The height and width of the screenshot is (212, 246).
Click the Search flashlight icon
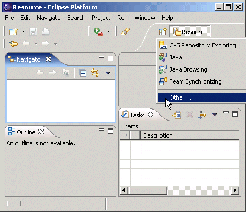[x=125, y=31]
